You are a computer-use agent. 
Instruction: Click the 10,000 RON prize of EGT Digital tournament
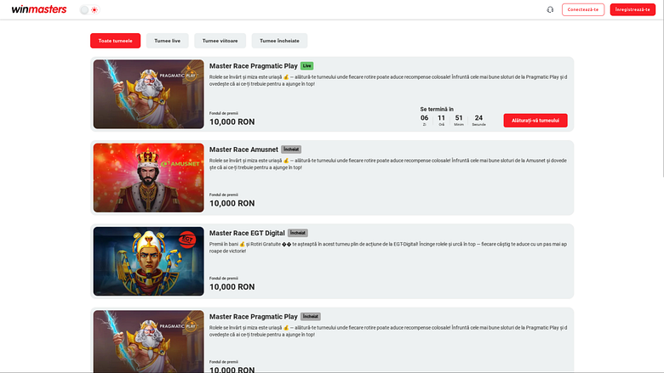[x=232, y=287]
